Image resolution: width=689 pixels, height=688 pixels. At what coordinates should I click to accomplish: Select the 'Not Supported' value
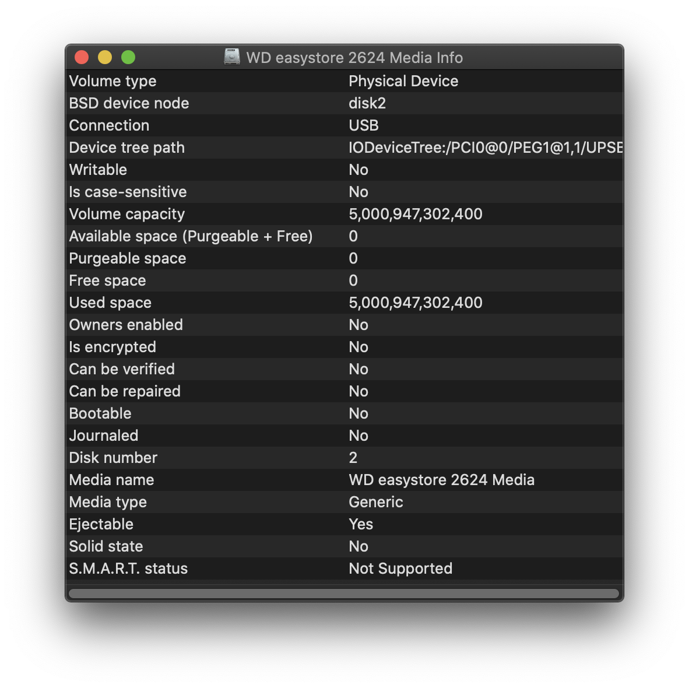(x=400, y=569)
